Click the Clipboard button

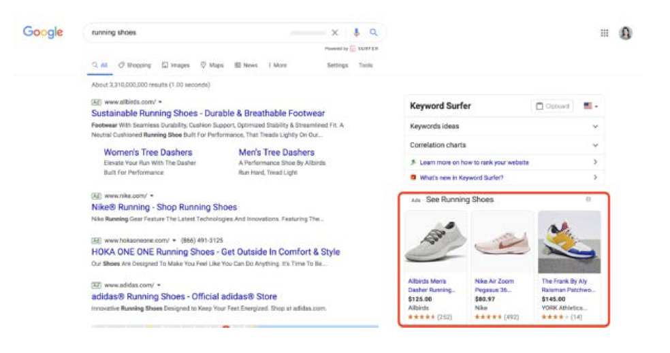(553, 106)
